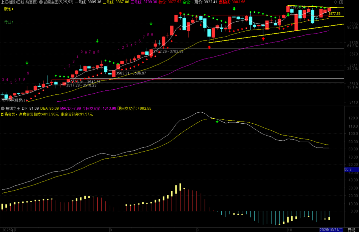The height and width of the screenshot is (232, 359).
Task: Click the leftmost green down arrow on chart
Action: pos(27,62)
